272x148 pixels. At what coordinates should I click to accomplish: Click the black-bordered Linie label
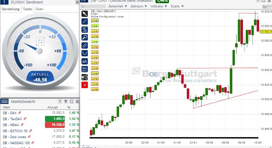pyautogui.click(x=95, y=73)
